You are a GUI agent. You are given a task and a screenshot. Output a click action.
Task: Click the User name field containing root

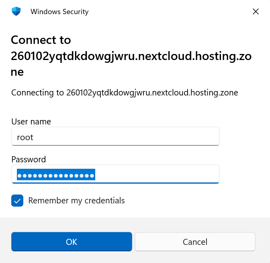point(115,136)
